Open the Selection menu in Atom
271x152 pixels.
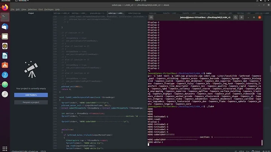32,9
